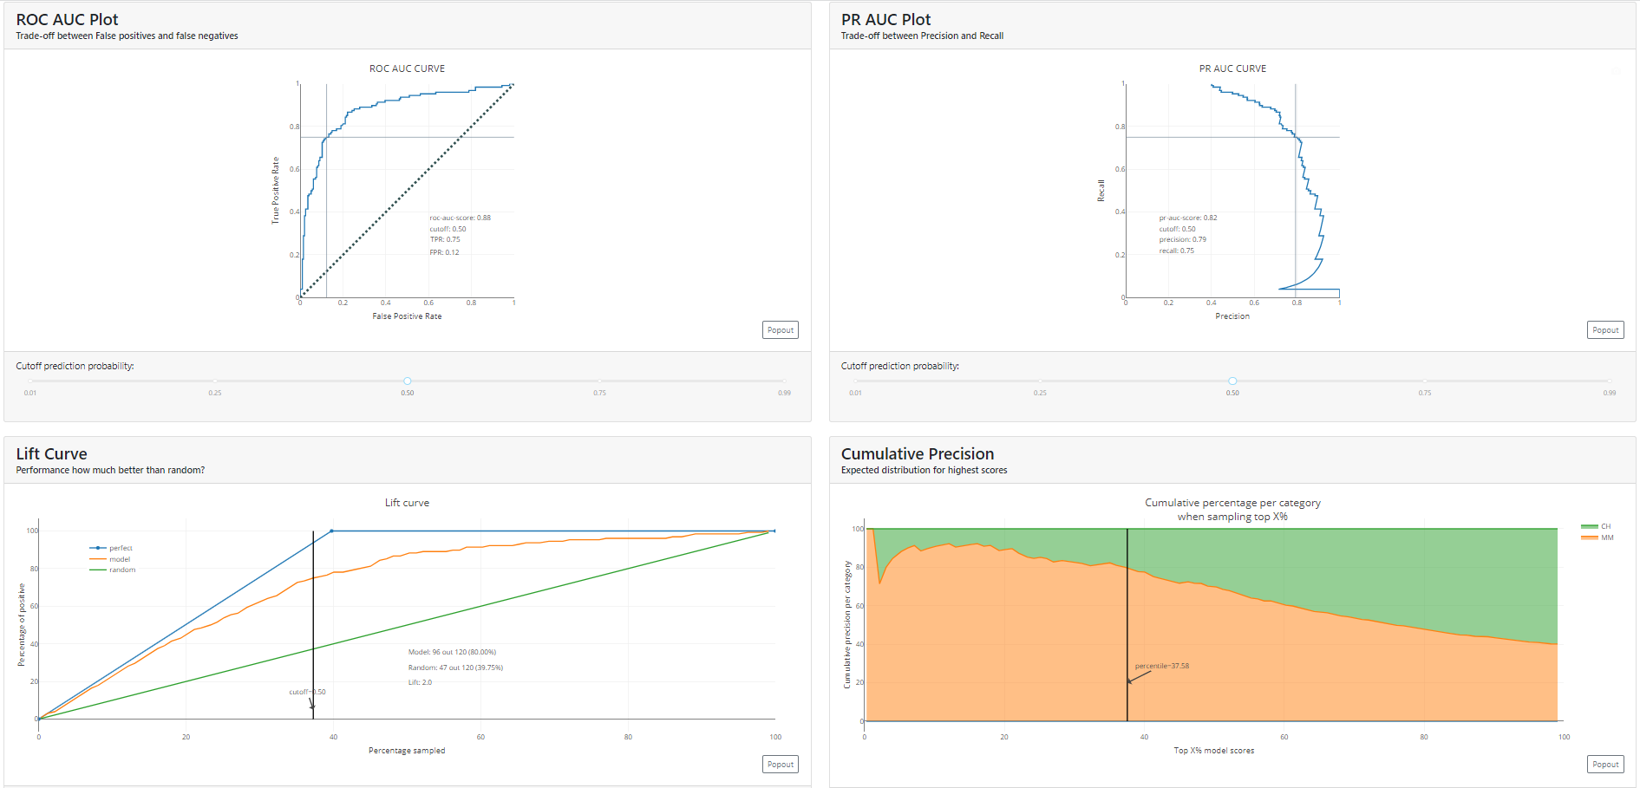Image resolution: width=1640 pixels, height=788 pixels.
Task: Click the 'True Positive Rate' axis label
Action: [x=276, y=191]
